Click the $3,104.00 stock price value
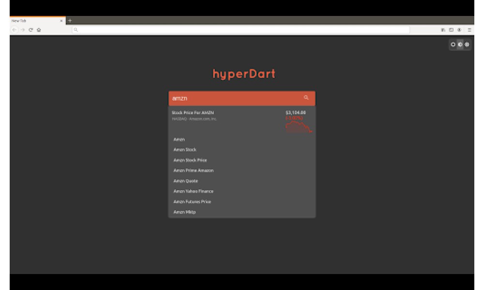 (x=295, y=113)
